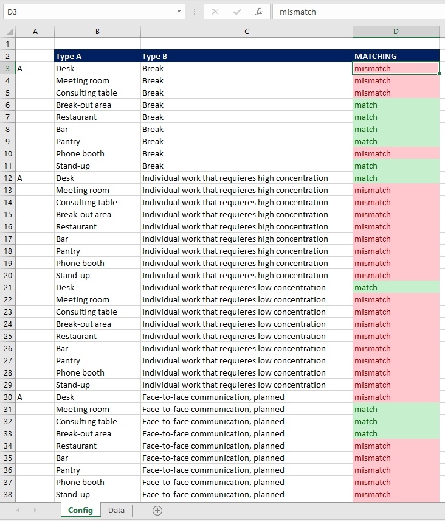445x521 pixels.
Task: Select row 12 header
Action: [8, 178]
